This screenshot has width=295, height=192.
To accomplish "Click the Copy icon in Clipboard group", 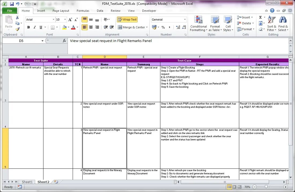I will tap(17, 23).
